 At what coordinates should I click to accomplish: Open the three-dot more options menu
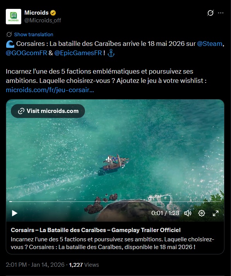[x=221, y=13]
